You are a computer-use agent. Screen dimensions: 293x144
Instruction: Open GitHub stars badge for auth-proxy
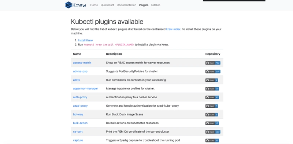tap(212, 97)
